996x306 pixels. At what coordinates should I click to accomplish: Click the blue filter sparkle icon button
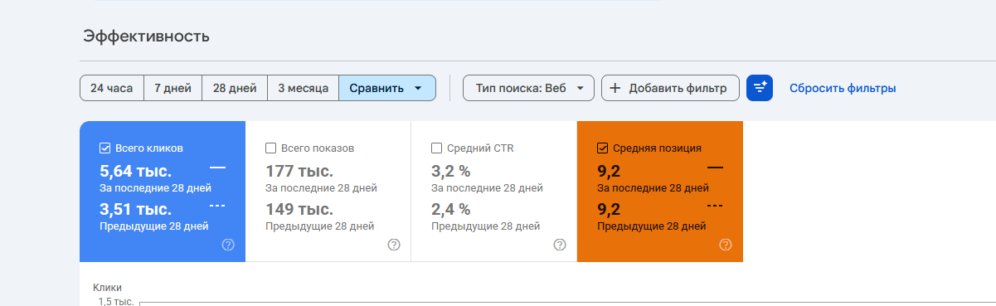tap(760, 88)
